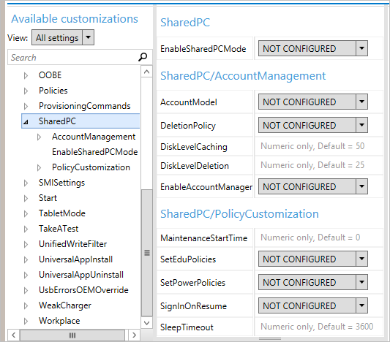The height and width of the screenshot is (342, 390).
Task: Expand the OOBE tree node
Action: [x=26, y=75]
